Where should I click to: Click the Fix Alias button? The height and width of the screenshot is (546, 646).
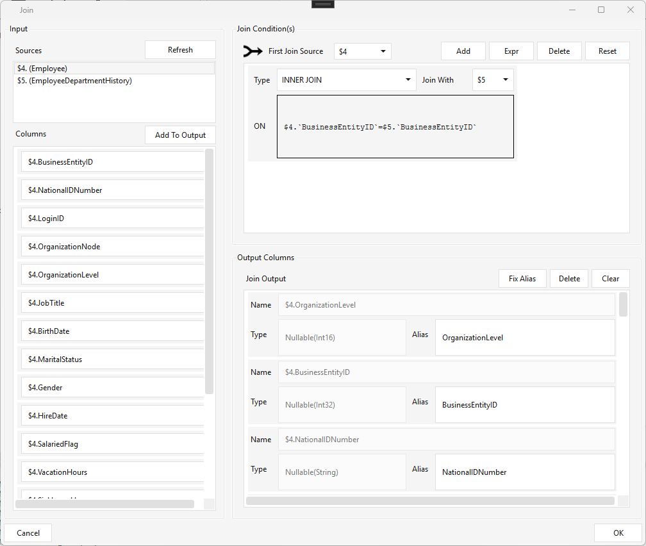[522, 279]
